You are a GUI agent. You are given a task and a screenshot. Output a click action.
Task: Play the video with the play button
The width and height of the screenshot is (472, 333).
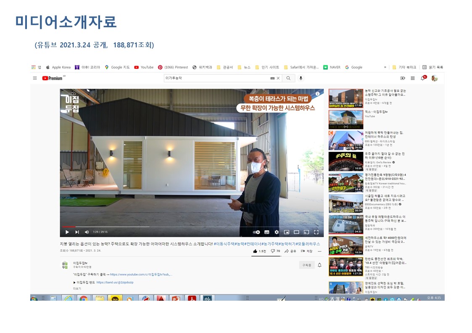pyautogui.click(x=67, y=232)
